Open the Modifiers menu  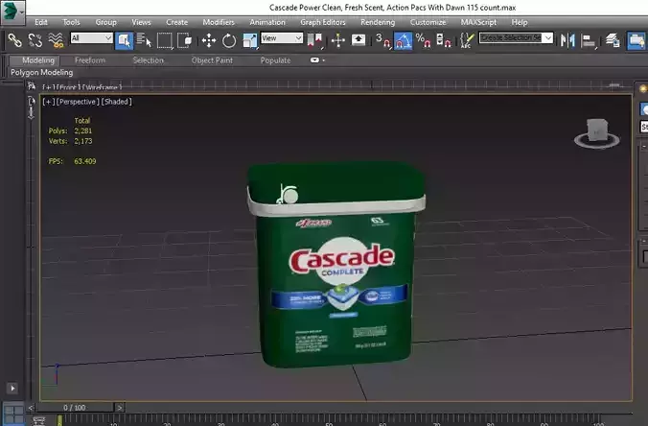click(219, 22)
